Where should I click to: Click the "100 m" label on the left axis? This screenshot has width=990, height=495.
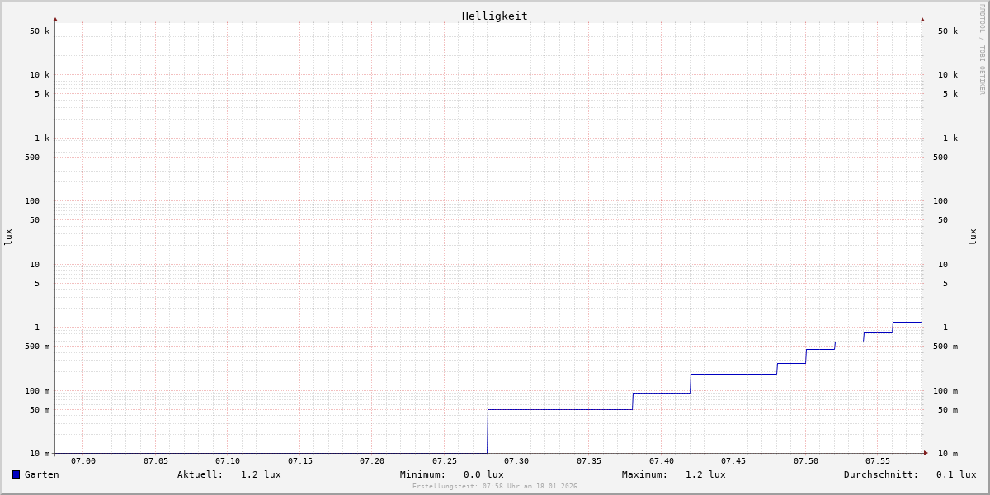37,391
